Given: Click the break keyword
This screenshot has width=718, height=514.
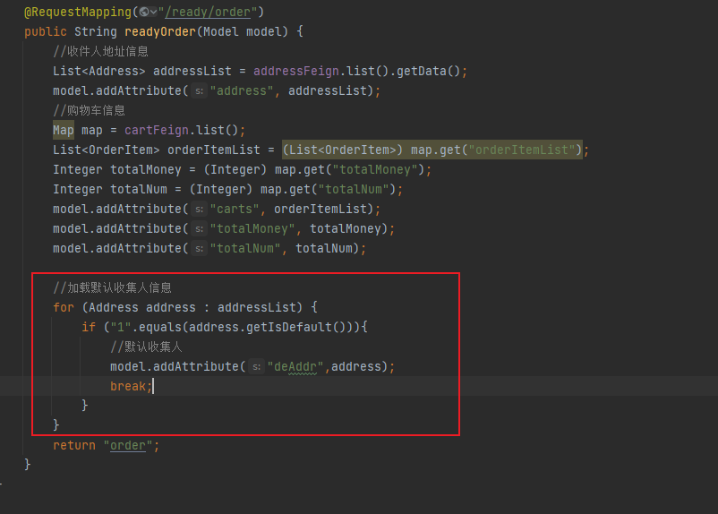Looking at the screenshot, I should click(x=128, y=386).
